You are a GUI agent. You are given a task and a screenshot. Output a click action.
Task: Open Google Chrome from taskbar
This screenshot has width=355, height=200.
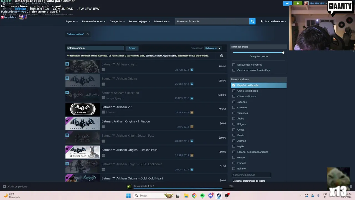pos(194,196)
